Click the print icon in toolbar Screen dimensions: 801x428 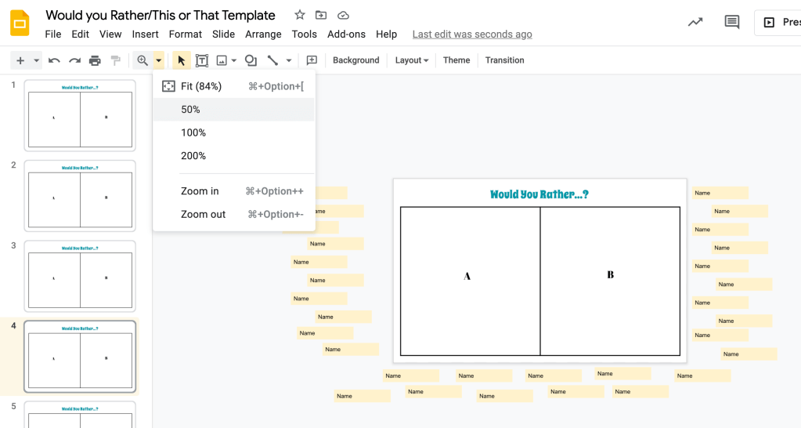tap(95, 60)
